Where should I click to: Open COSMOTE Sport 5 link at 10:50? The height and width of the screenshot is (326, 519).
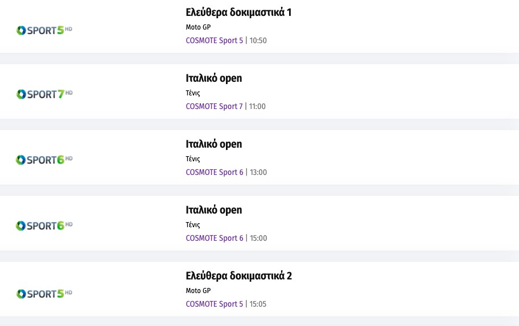214,41
